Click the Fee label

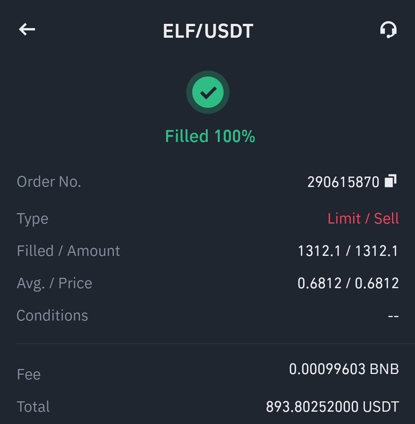[29, 374]
